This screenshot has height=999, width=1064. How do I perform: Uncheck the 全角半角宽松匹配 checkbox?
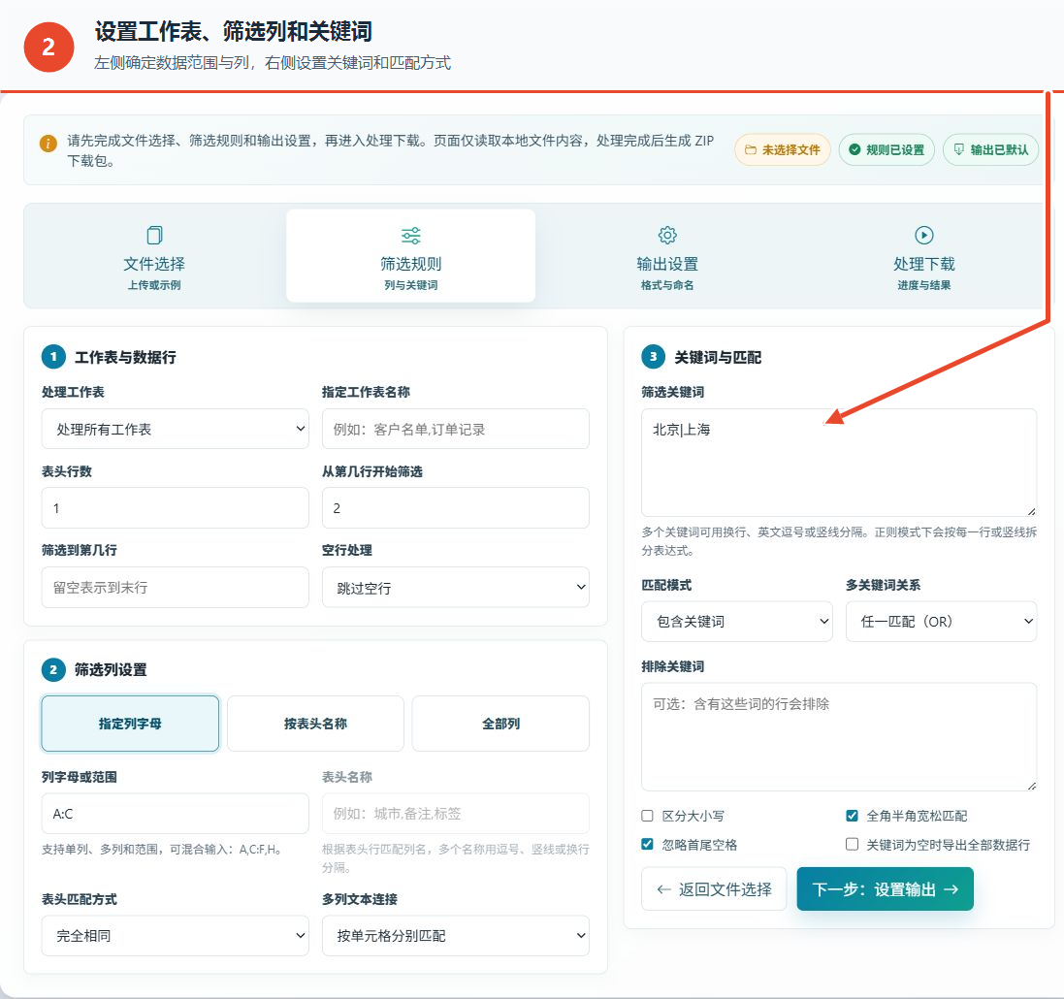[x=853, y=816]
